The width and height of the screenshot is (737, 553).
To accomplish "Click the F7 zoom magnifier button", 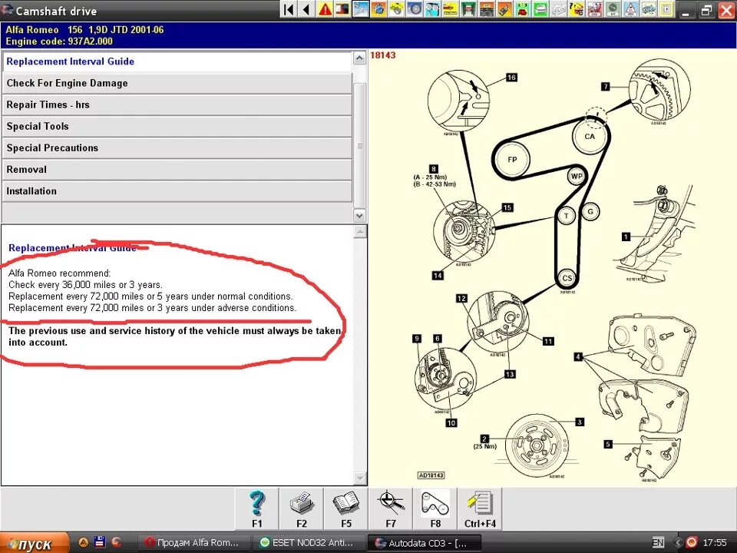I will click(391, 508).
